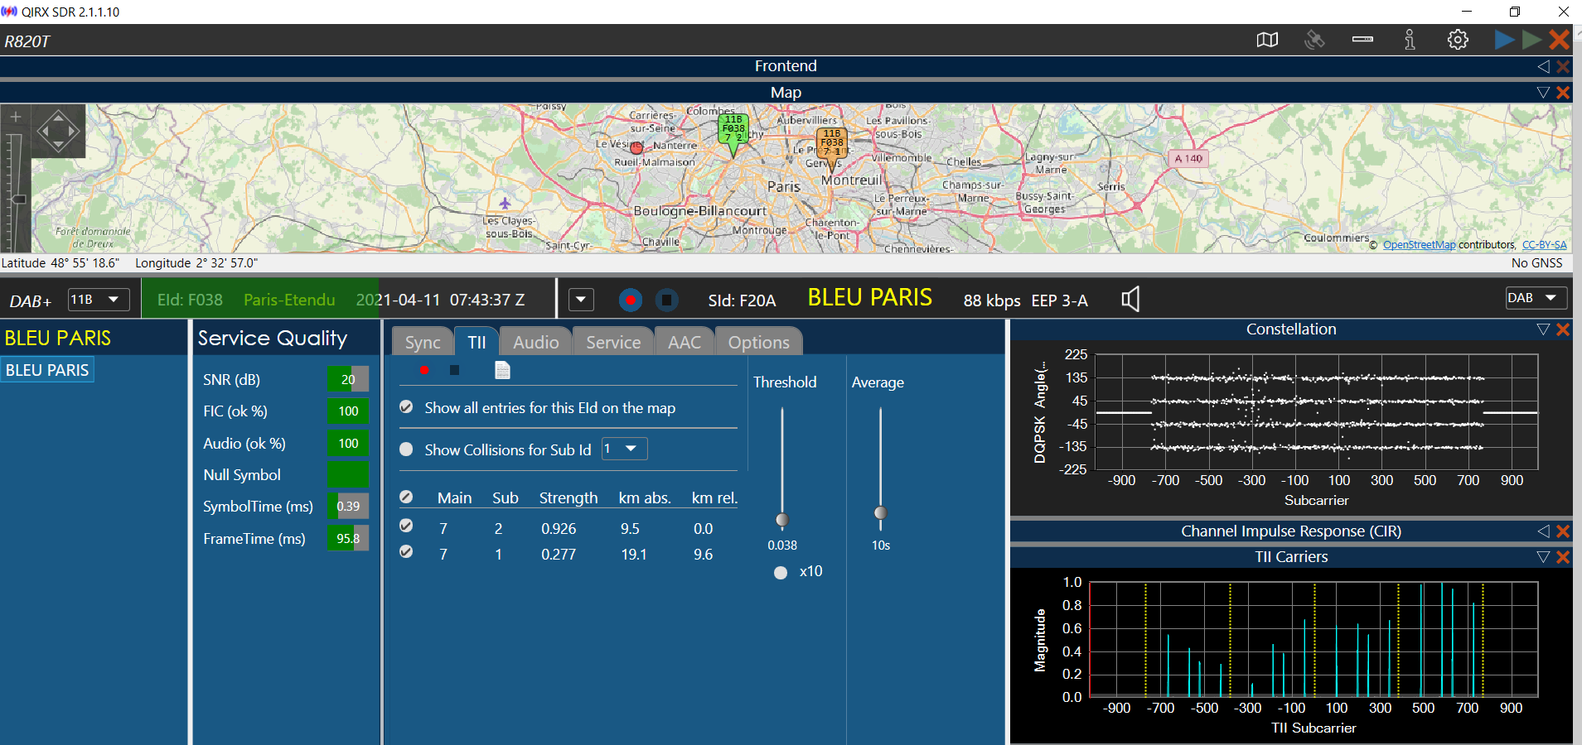1582x745 pixels.
Task: Close the Constellation panel
Action: [x=1563, y=329]
